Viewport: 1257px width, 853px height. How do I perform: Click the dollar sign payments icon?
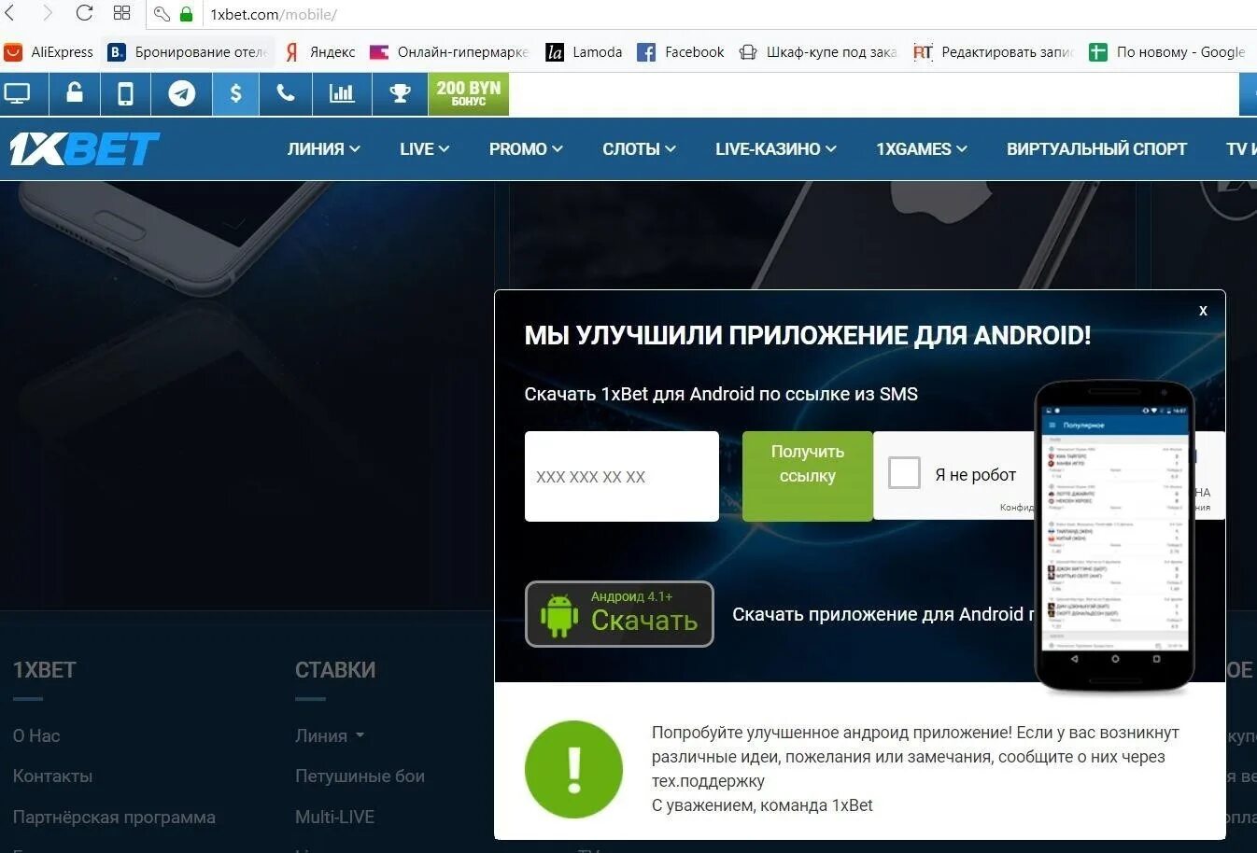pyautogui.click(x=235, y=93)
